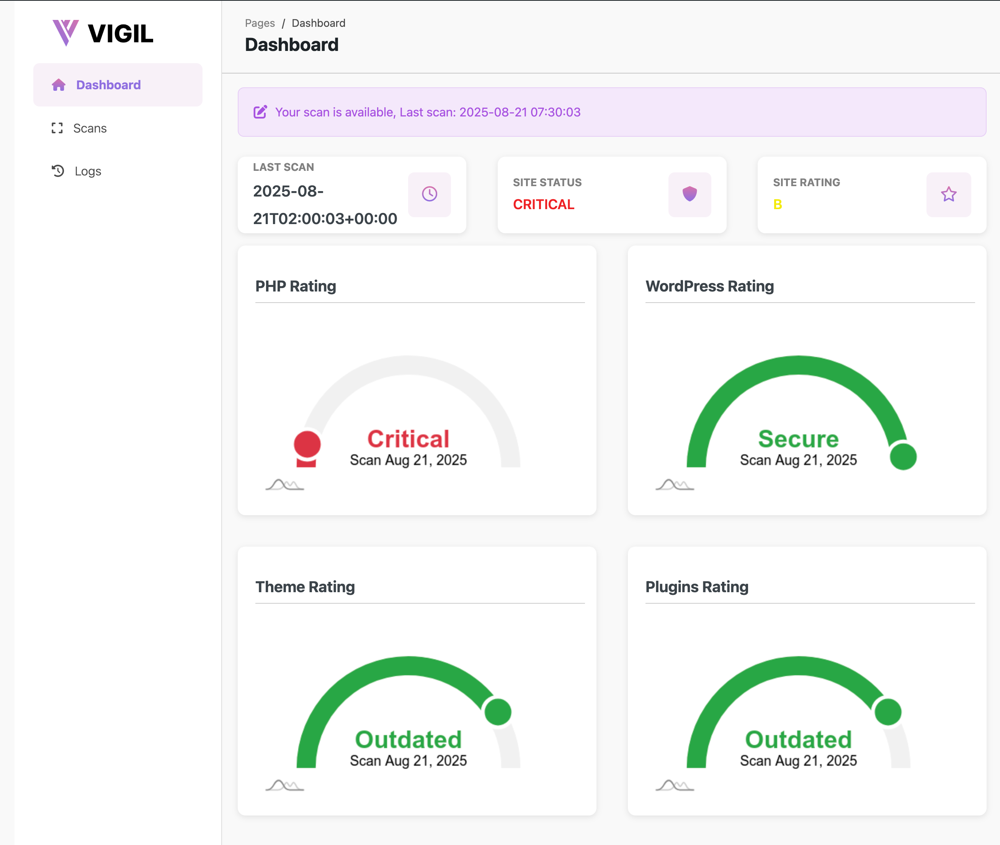The width and height of the screenshot is (1000, 845).
Task: Click the Scans icon in the sidebar
Action: pyautogui.click(x=57, y=128)
